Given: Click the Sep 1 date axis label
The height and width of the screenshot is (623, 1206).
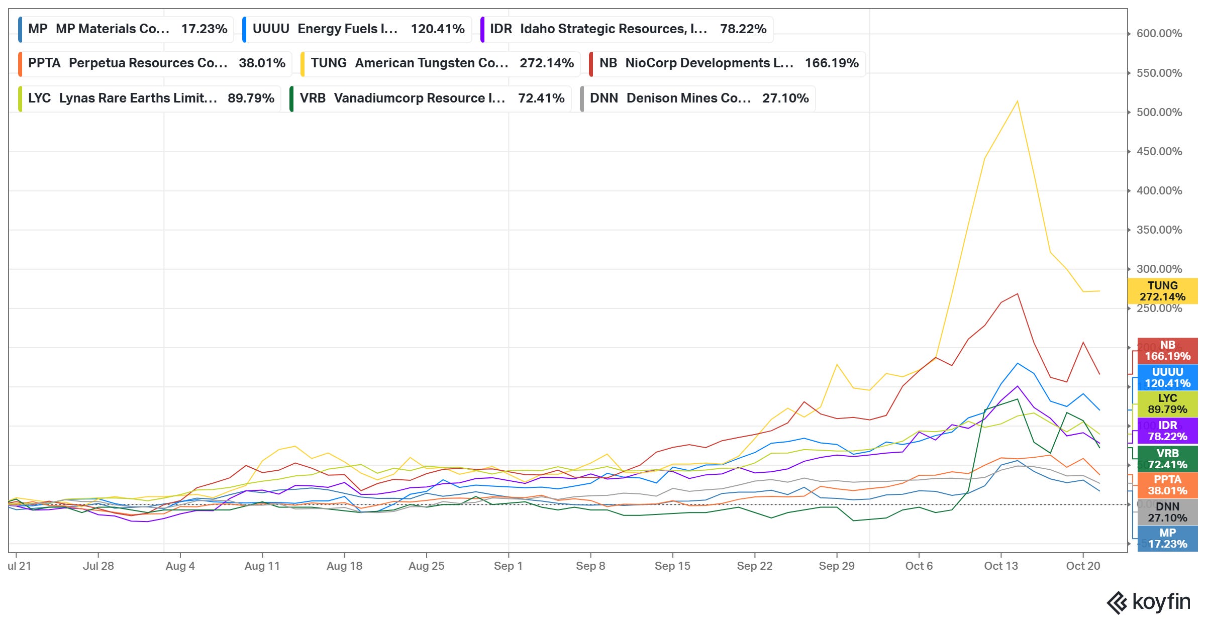Looking at the screenshot, I should [x=508, y=566].
